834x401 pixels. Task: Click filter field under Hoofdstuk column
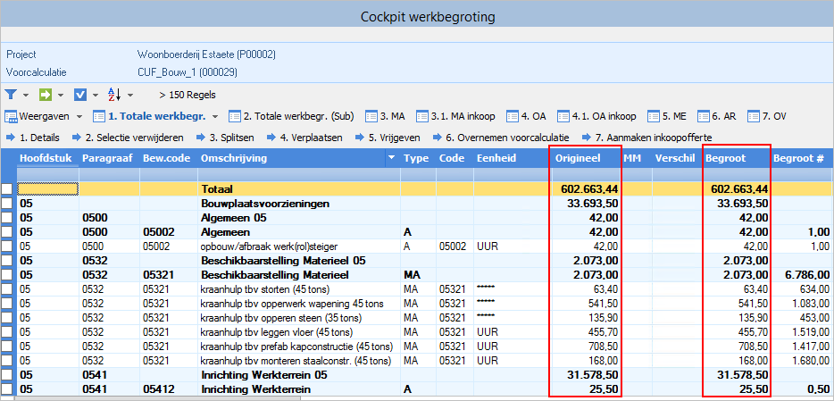point(48,175)
